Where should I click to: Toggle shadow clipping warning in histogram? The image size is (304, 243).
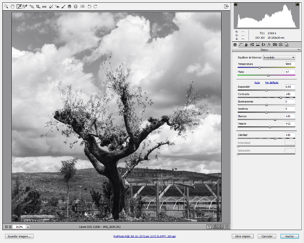click(x=236, y=5)
